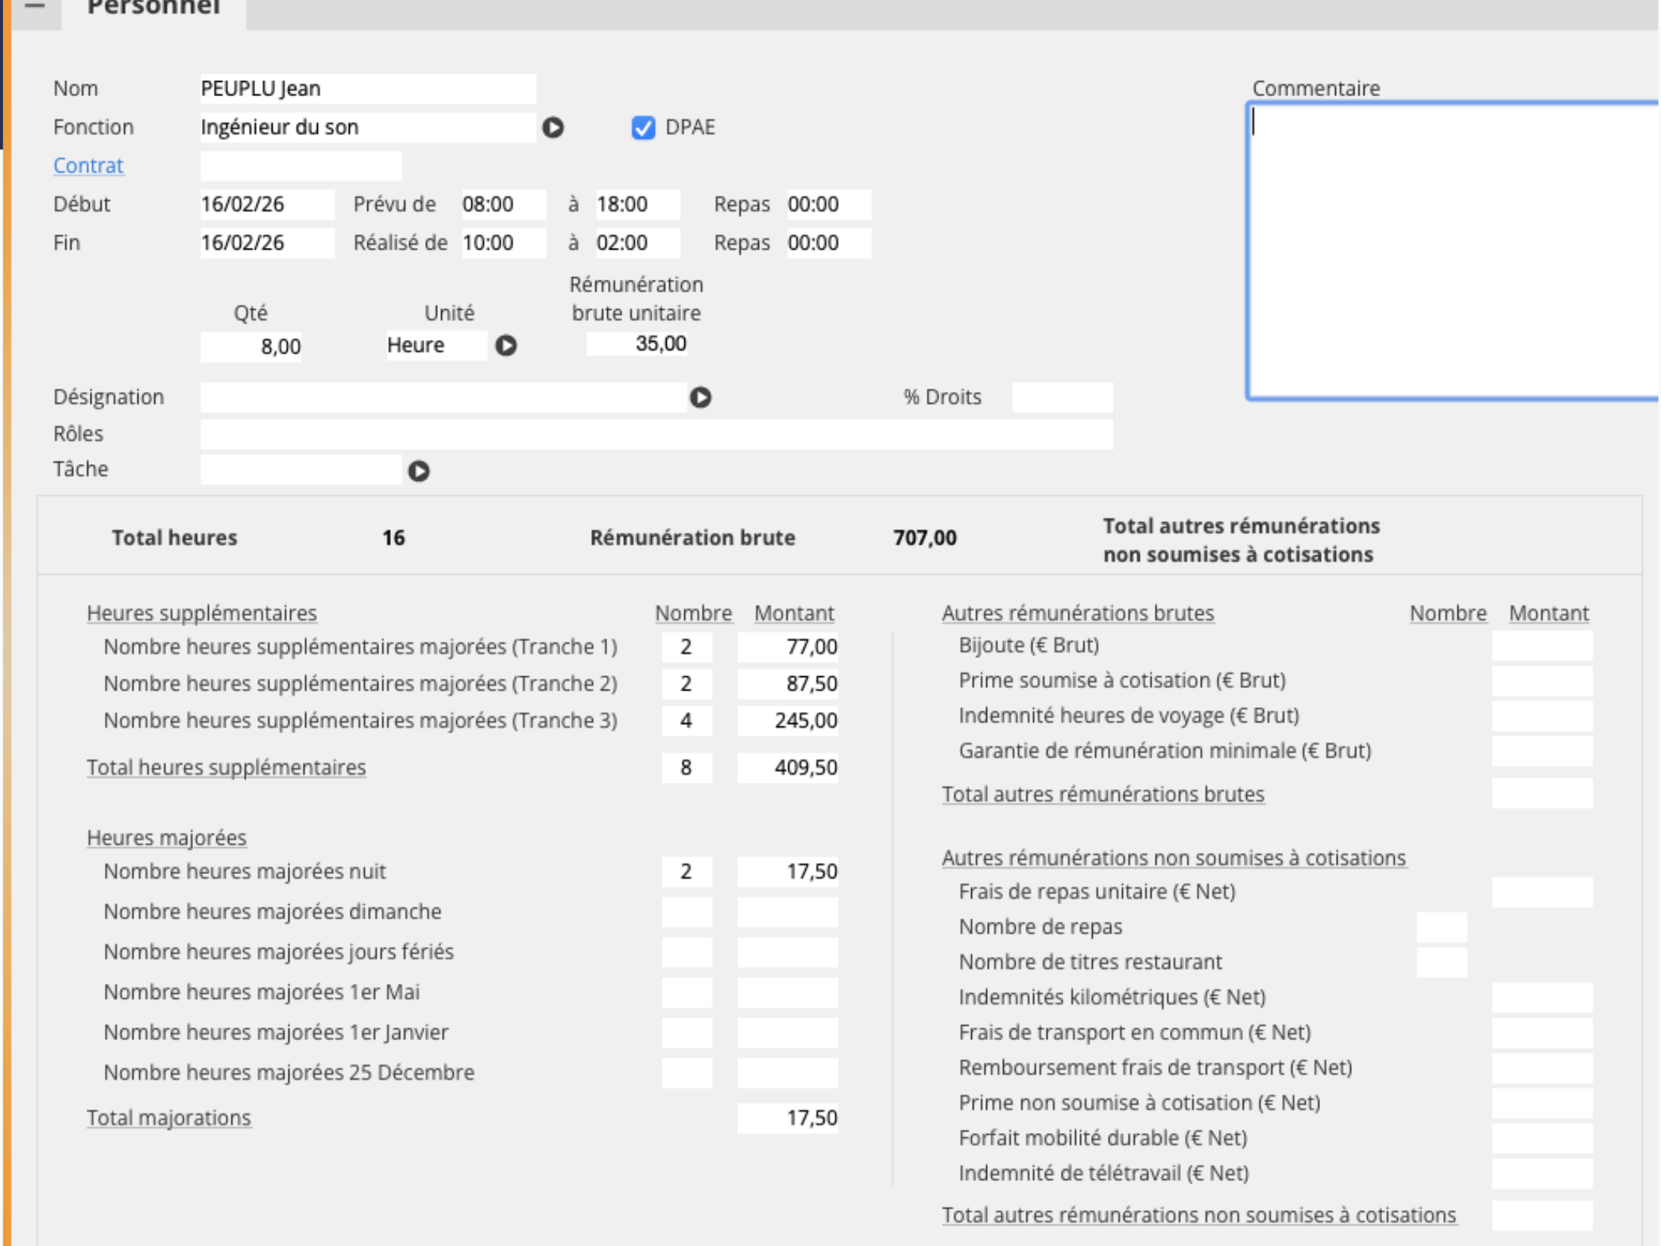Click the Nom field PEUPLU Jean
Image resolution: width=1661 pixels, height=1246 pixels.
pyautogui.click(x=367, y=89)
